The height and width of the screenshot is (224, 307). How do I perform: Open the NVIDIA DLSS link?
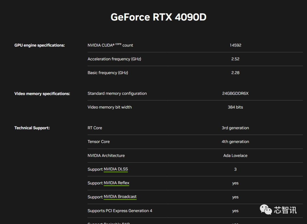coord(116,169)
